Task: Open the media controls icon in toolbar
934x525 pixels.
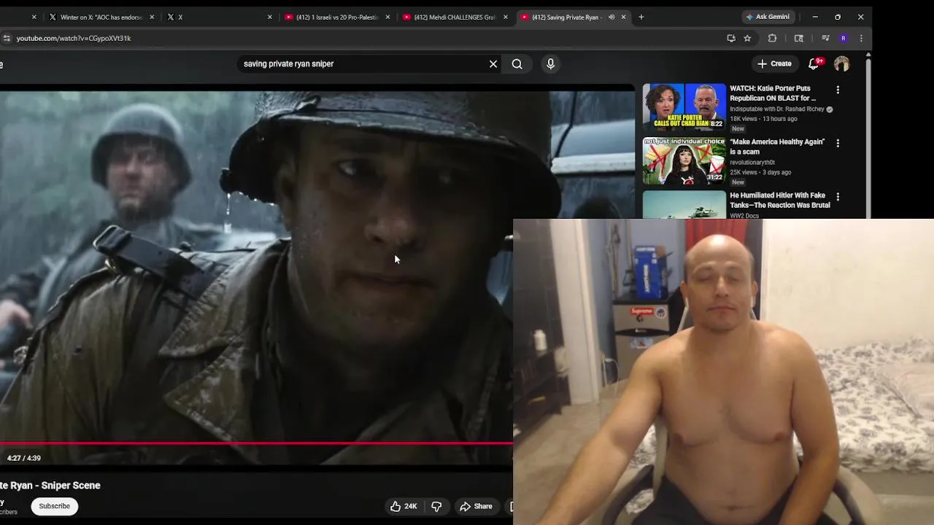Action: click(825, 38)
